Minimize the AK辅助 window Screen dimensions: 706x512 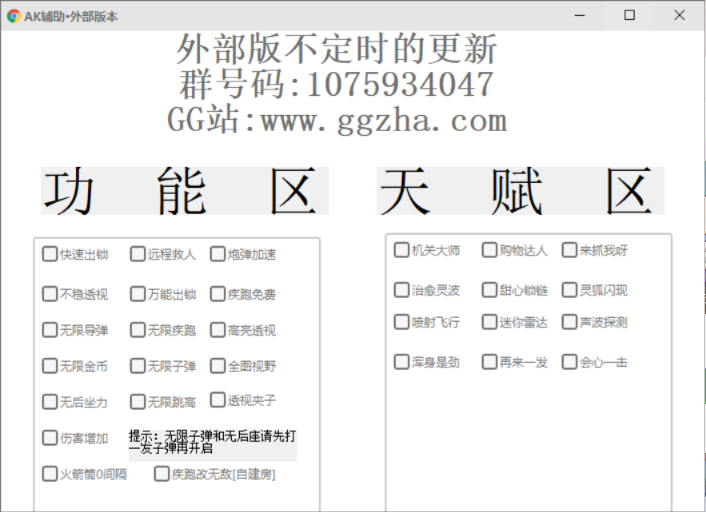(x=580, y=15)
